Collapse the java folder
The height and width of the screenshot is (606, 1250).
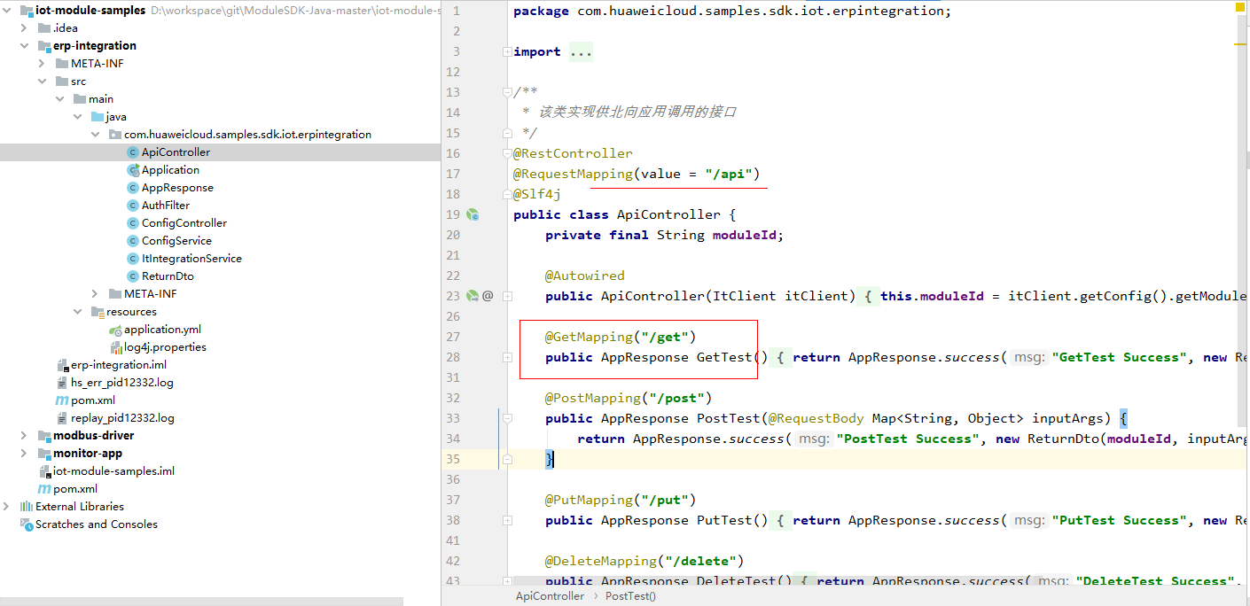[x=78, y=117]
